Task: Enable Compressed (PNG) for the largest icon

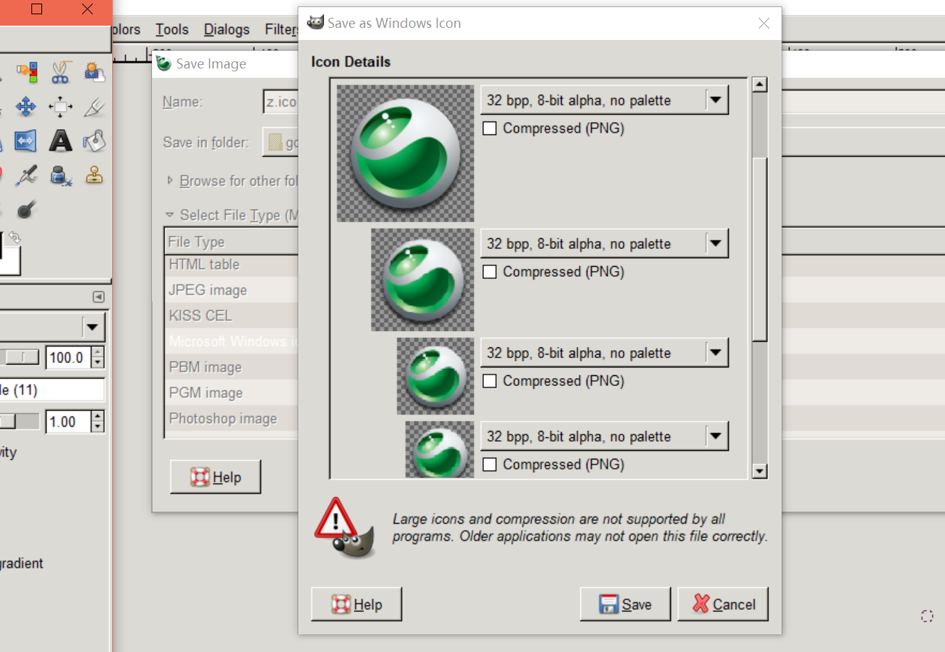Action: pyautogui.click(x=490, y=128)
